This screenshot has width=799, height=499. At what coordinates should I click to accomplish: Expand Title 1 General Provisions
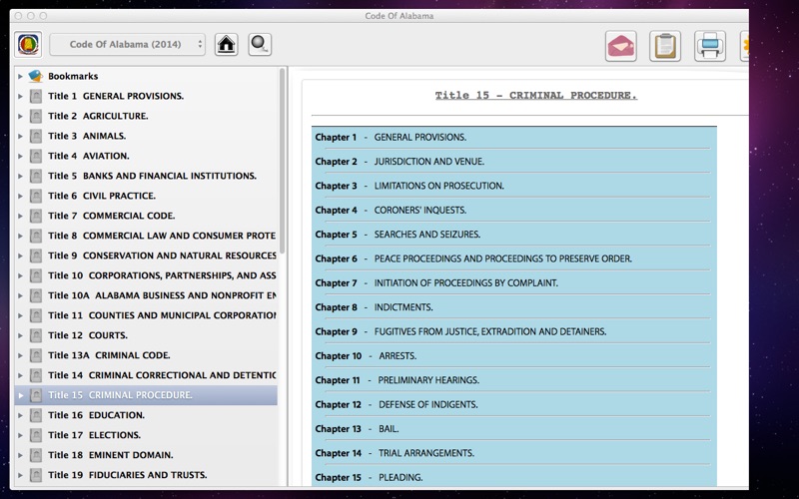pos(20,96)
